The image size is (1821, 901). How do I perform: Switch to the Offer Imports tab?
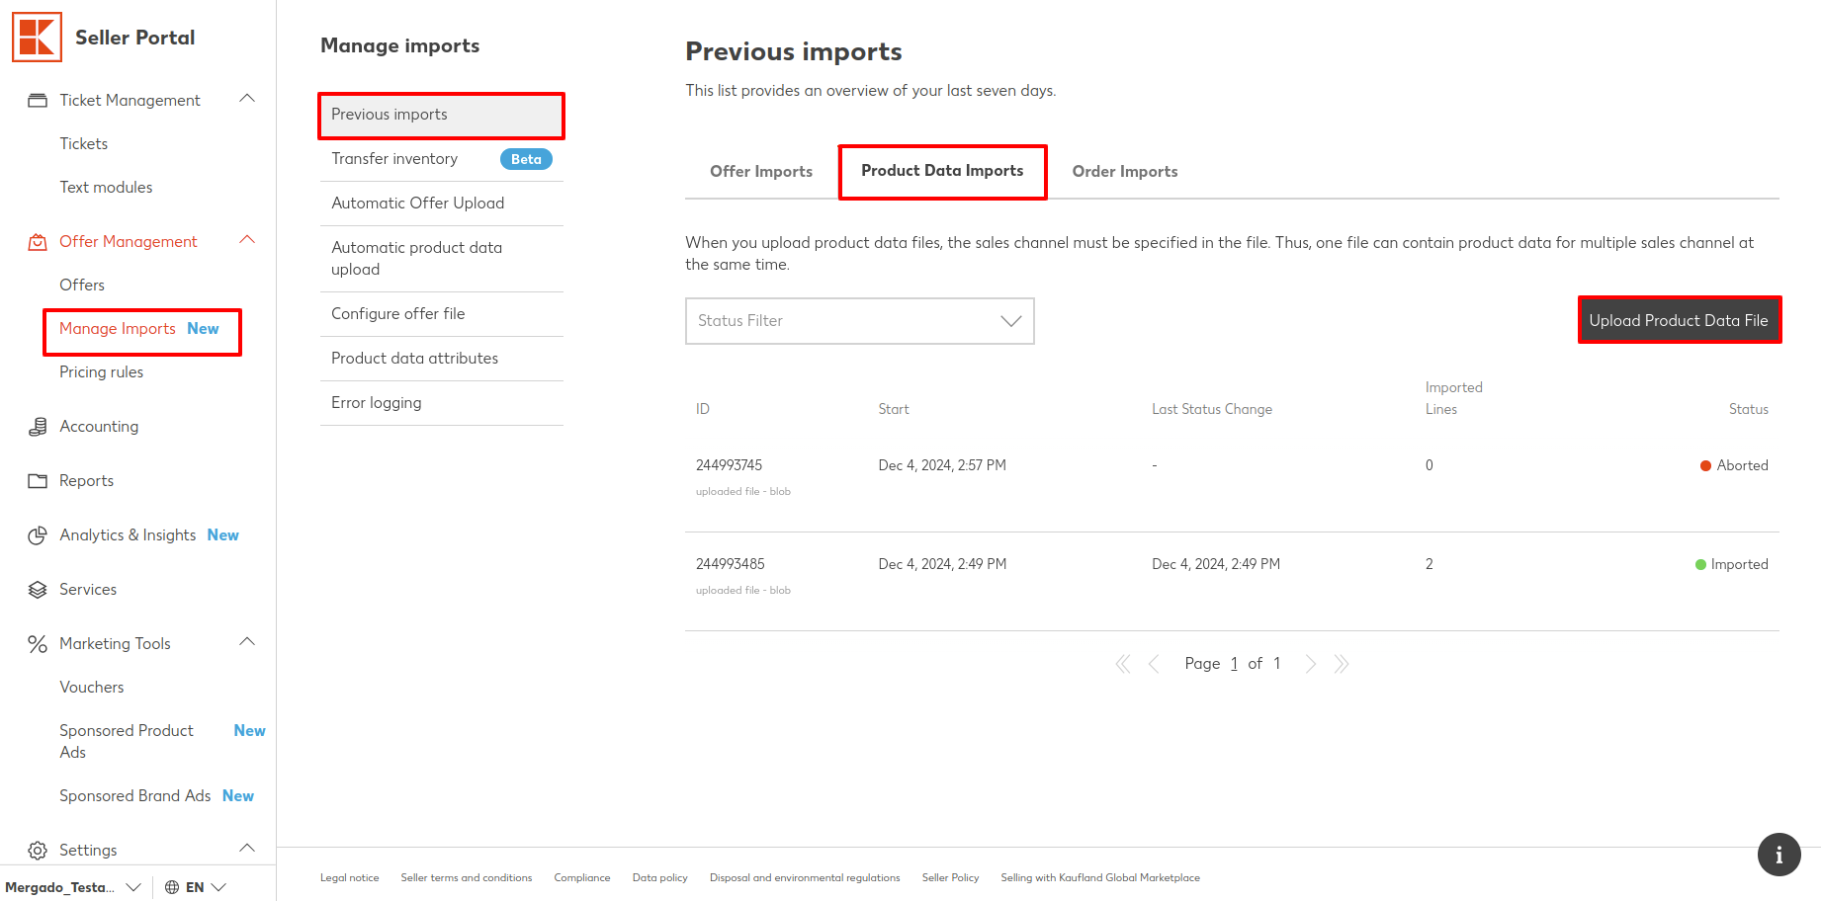[760, 172]
